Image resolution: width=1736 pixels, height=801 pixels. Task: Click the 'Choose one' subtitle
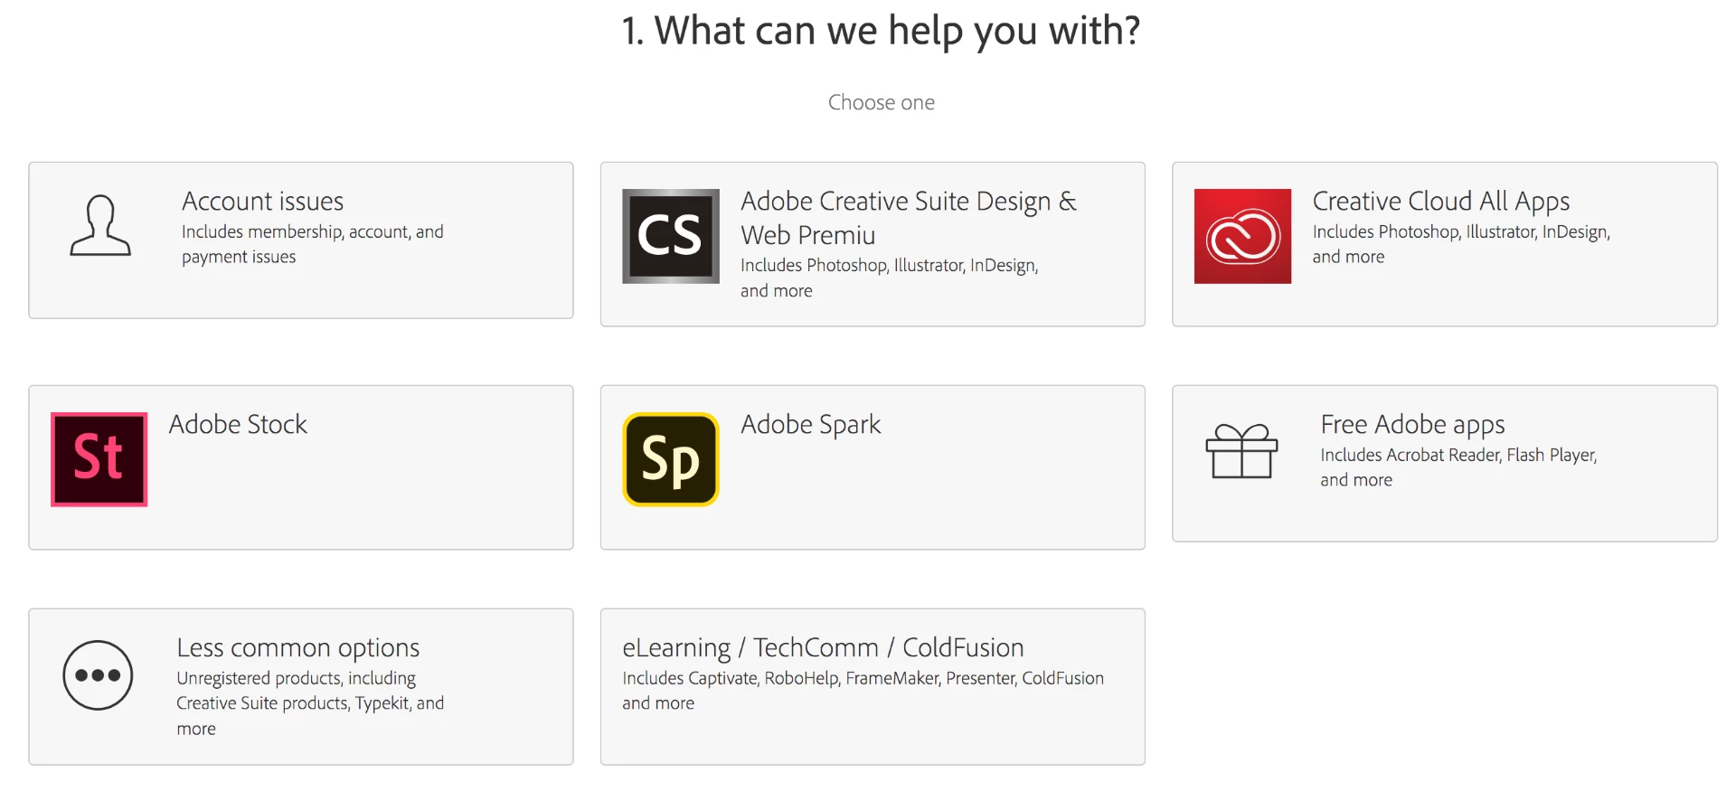click(882, 102)
